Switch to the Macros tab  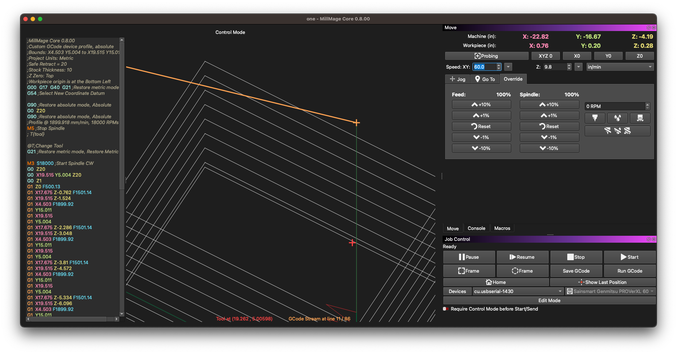(502, 228)
